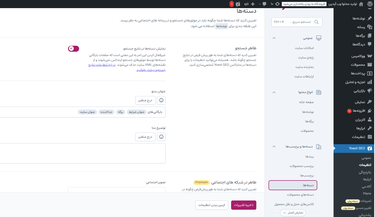Open the comments bubble icon in admin bar
The height and width of the screenshot is (217, 375).
click(x=264, y=4)
